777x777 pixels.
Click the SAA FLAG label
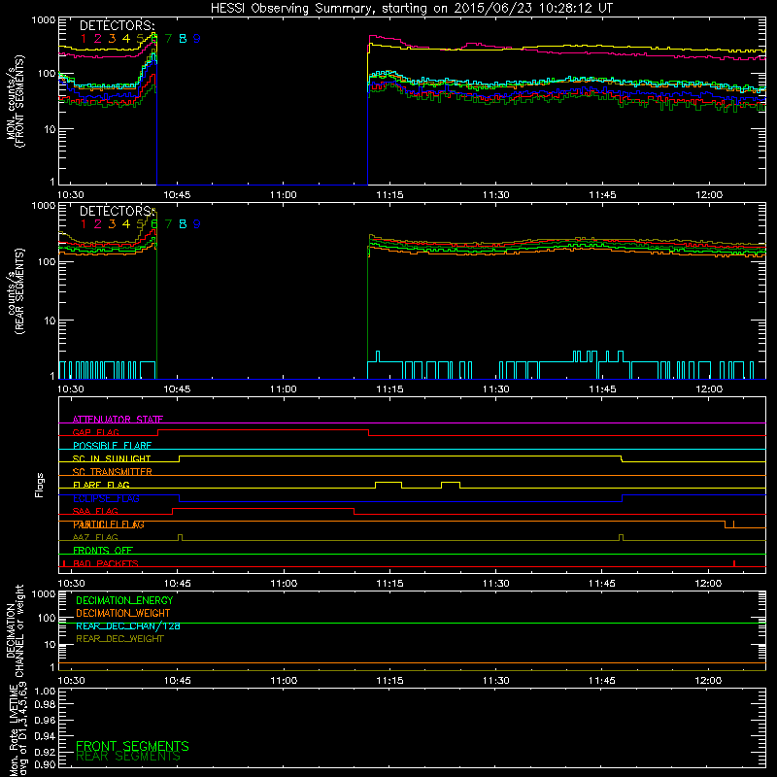pos(95,511)
